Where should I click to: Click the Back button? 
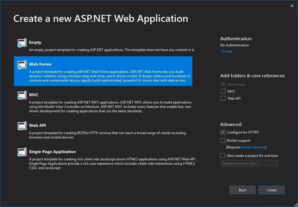coord(242,190)
